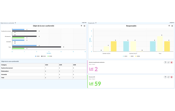
Task: Click the dark 2025 Total bar in non-conformité chart
Action: click(37, 47)
